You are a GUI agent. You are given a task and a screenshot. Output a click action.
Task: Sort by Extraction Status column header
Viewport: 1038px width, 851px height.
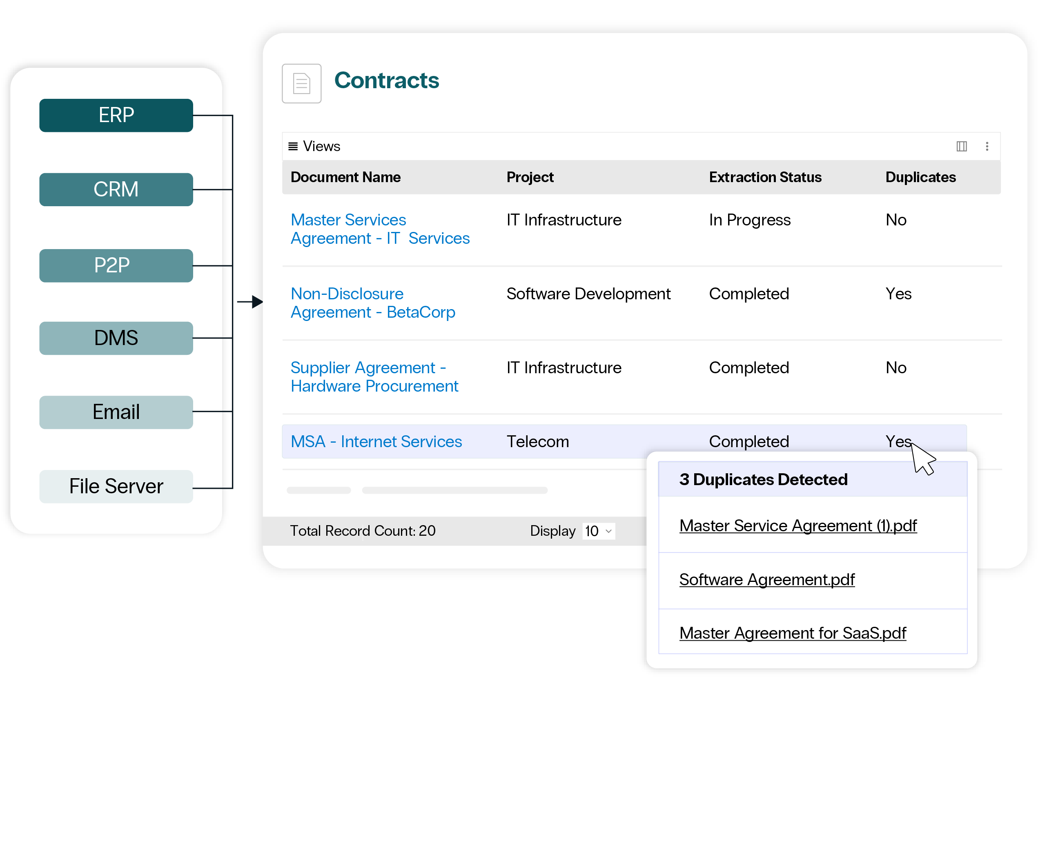[765, 177]
